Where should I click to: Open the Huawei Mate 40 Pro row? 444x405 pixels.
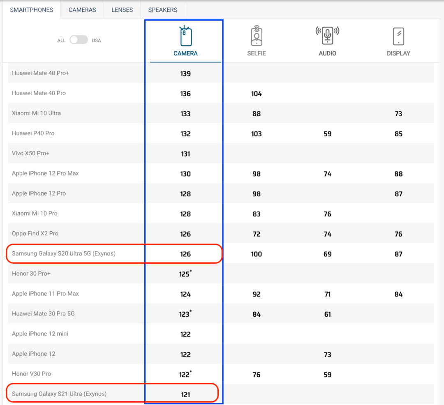tap(221, 93)
